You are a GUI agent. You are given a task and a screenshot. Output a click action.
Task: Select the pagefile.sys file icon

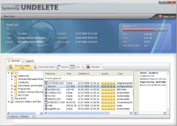pos(46,109)
